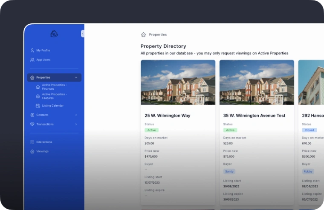Viewport: 324px width, 210px height.
Task: Click the Active Properties - Finances icon
Action: click(38, 87)
